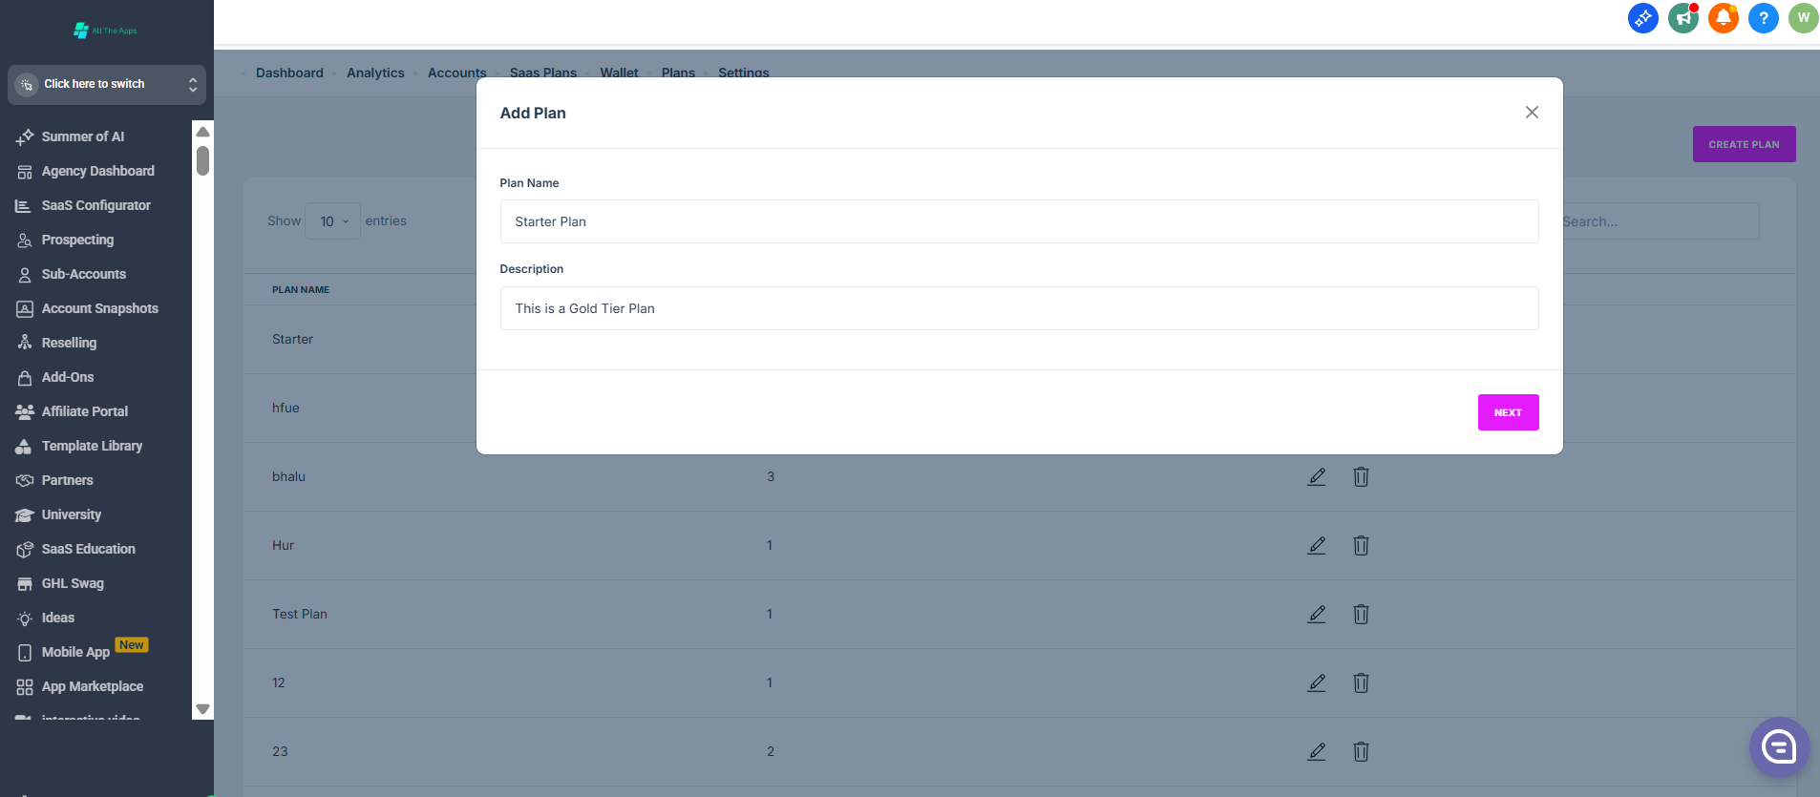Click the Test Plan name cell
The width and height of the screenshot is (1820, 797).
300,614
